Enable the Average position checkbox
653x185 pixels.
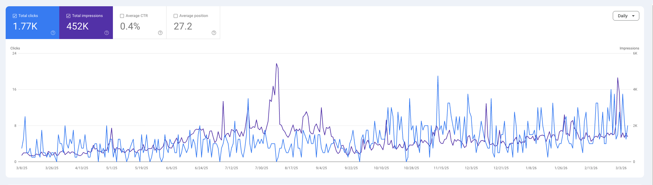175,16
